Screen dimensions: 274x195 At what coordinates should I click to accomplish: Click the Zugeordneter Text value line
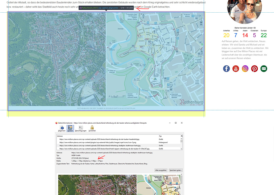[109, 164]
